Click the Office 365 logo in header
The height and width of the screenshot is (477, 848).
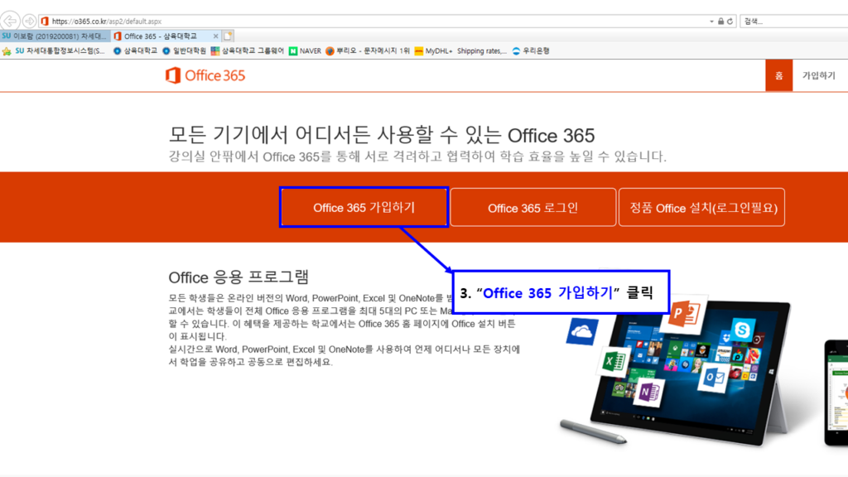click(205, 75)
